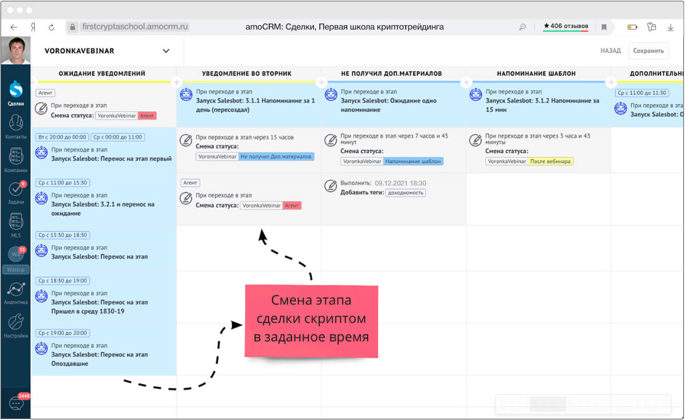Reload the browser page

(x=51, y=26)
